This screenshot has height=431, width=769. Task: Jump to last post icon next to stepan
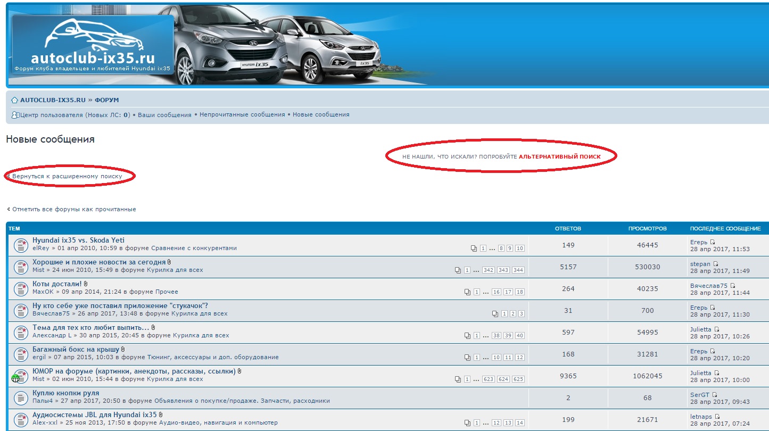click(x=716, y=264)
